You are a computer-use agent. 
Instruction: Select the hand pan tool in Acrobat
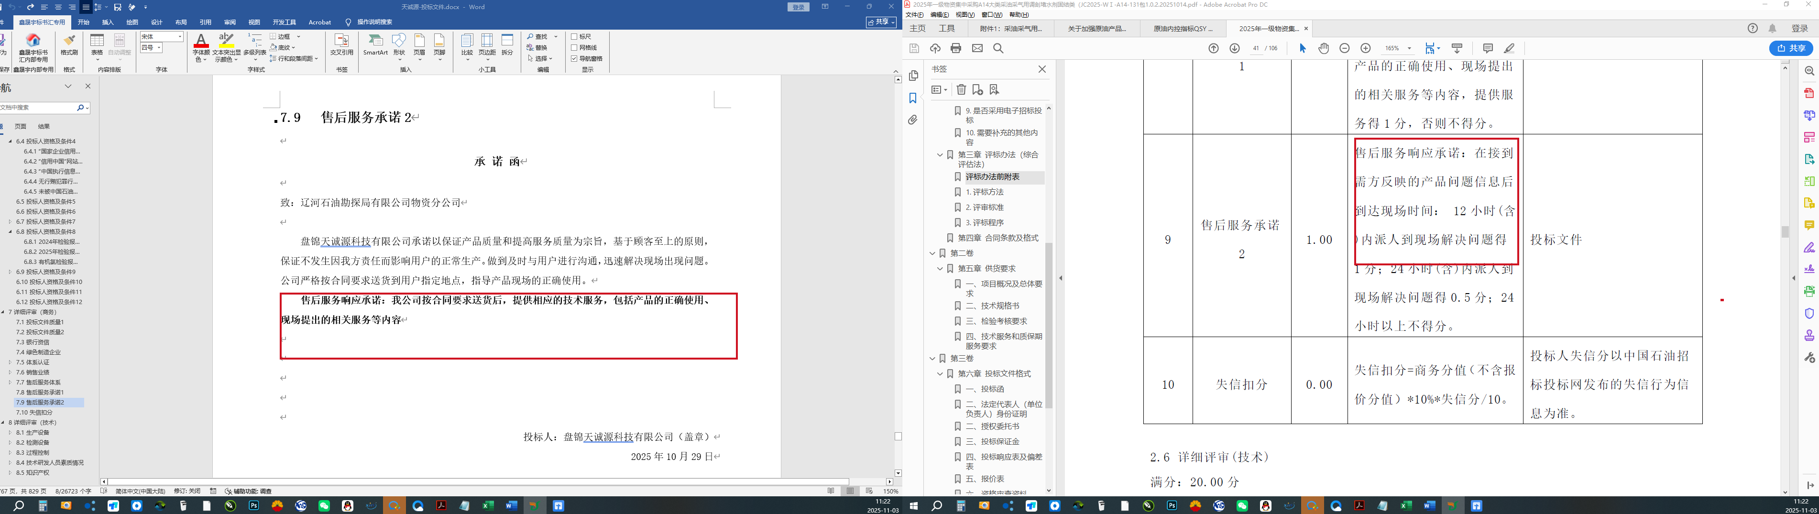(1324, 48)
